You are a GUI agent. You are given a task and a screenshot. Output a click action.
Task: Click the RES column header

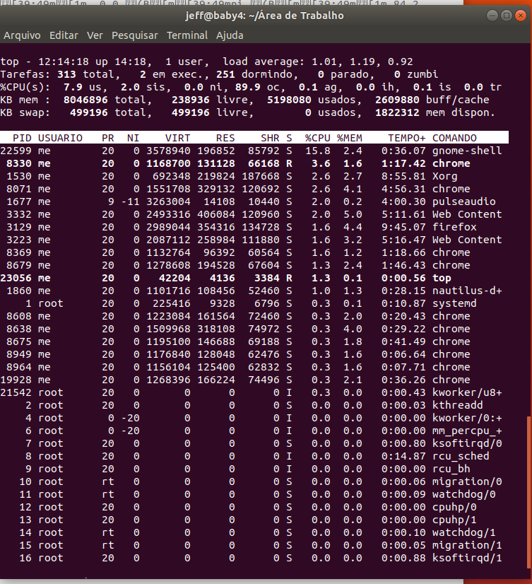tap(225, 138)
